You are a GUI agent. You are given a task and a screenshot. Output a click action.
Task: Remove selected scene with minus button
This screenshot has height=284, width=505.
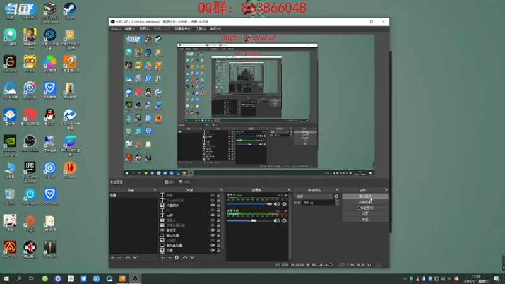[119, 257]
